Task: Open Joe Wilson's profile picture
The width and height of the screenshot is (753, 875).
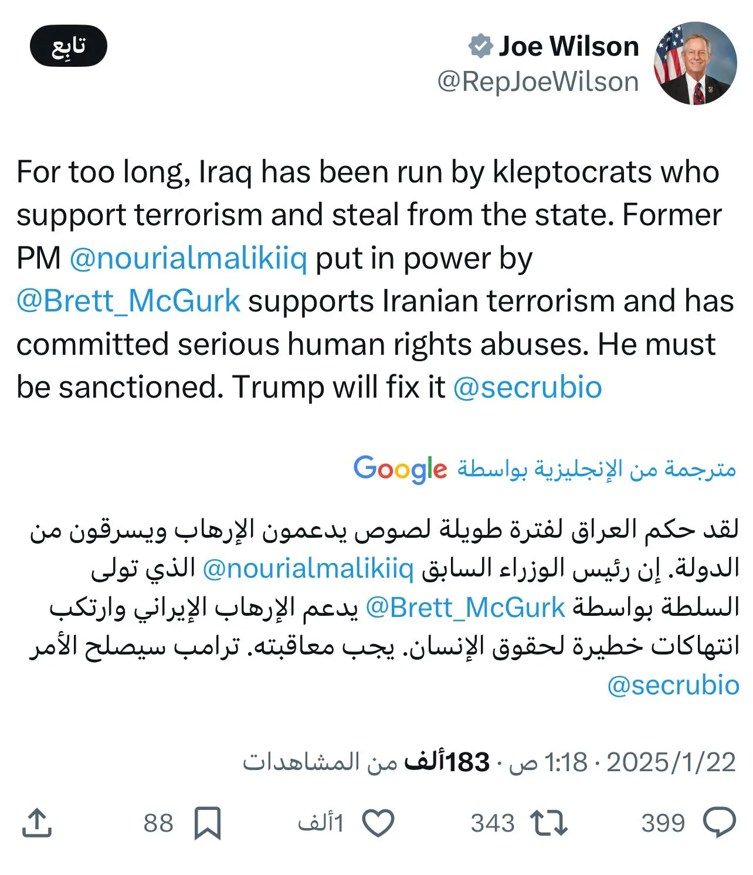Action: pos(695,63)
